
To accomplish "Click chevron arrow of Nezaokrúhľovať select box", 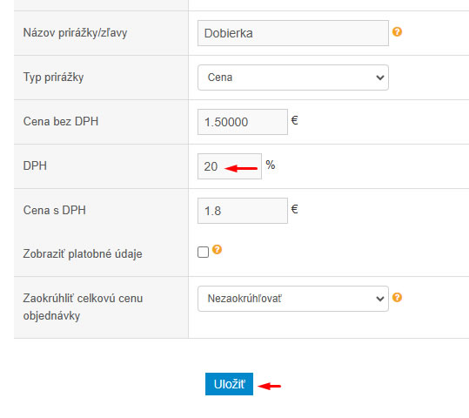I will 380,299.
